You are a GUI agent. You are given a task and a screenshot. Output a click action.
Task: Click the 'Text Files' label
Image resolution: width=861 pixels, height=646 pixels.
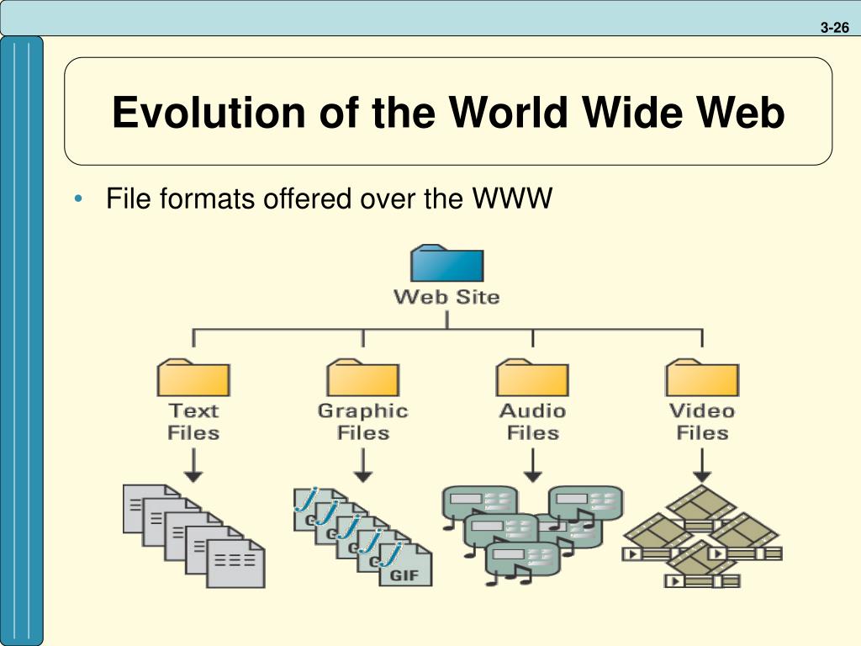coord(193,421)
